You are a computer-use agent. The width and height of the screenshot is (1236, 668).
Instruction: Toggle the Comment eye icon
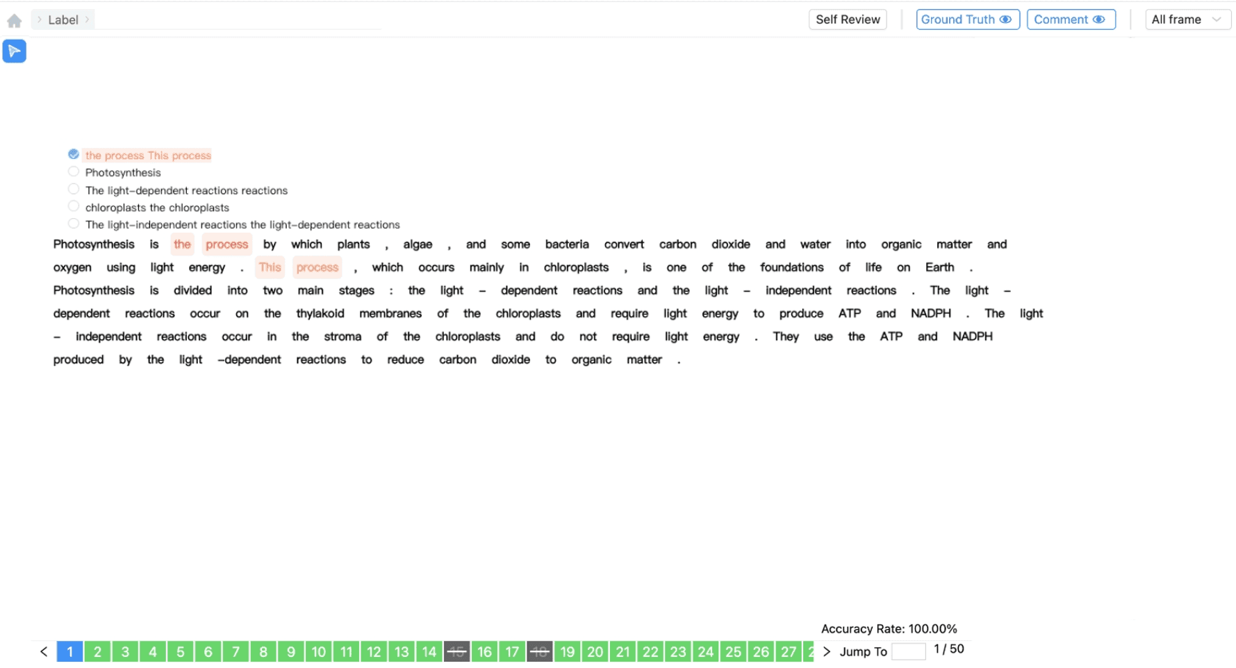tap(1098, 19)
